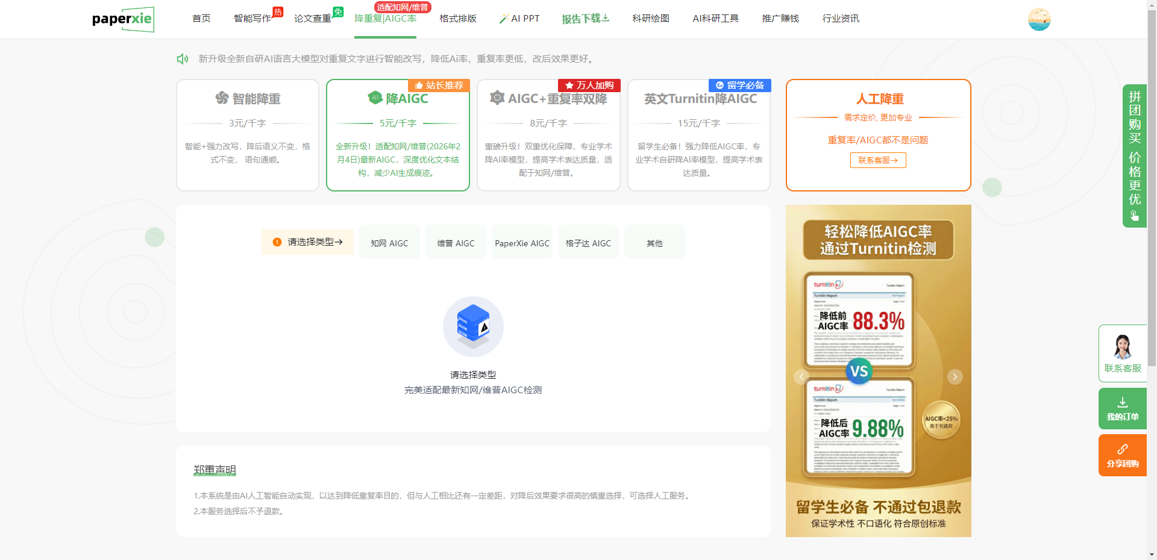Show next banner with right arrow
The width and height of the screenshot is (1157, 560).
[x=955, y=377]
